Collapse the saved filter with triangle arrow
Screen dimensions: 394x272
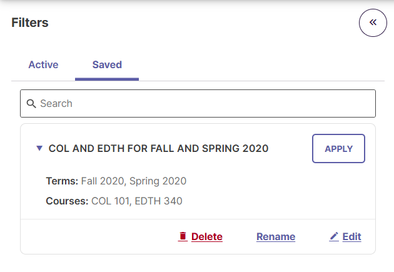39,148
